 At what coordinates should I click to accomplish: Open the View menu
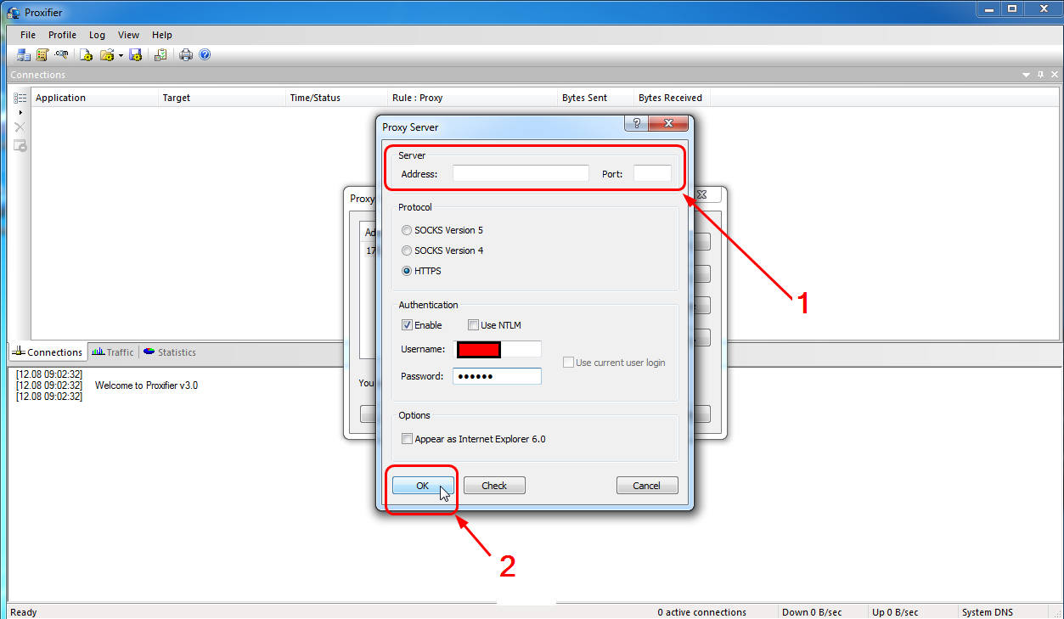click(x=129, y=35)
